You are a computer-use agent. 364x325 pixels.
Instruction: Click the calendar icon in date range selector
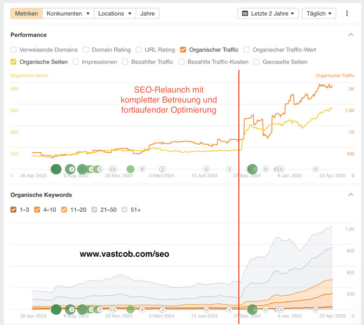[x=245, y=14]
